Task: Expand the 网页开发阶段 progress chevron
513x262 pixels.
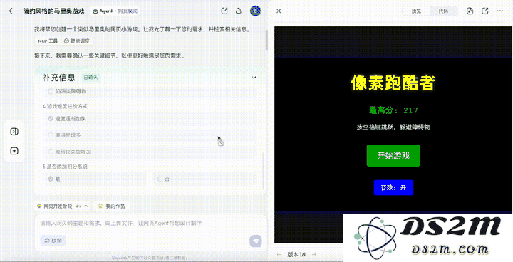Action: 86,206
